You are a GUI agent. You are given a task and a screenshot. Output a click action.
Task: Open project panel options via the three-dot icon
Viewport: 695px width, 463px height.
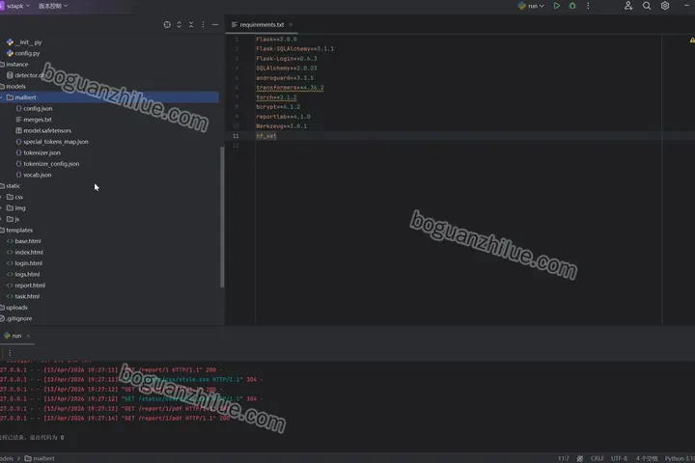[x=203, y=25]
